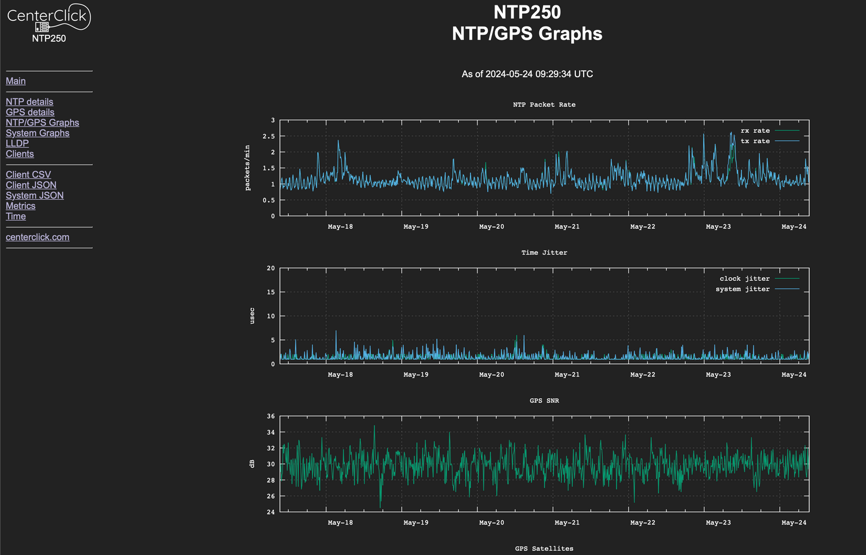
Task: Open System Graphs page
Action: click(37, 133)
